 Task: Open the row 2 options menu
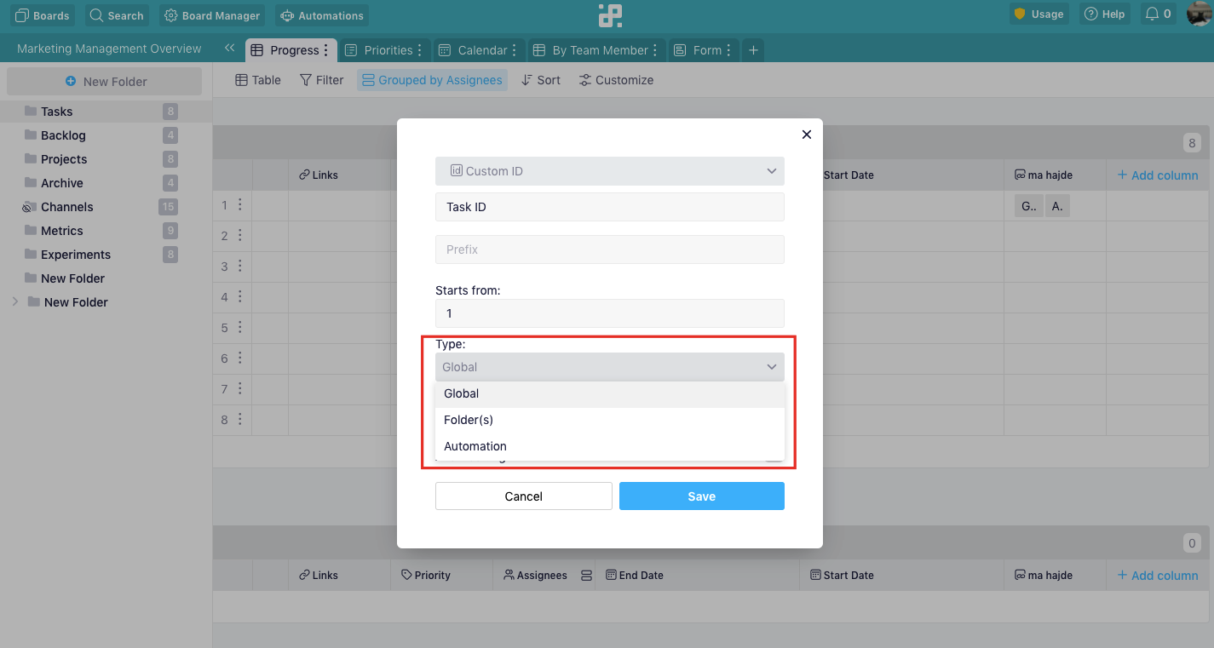240,236
